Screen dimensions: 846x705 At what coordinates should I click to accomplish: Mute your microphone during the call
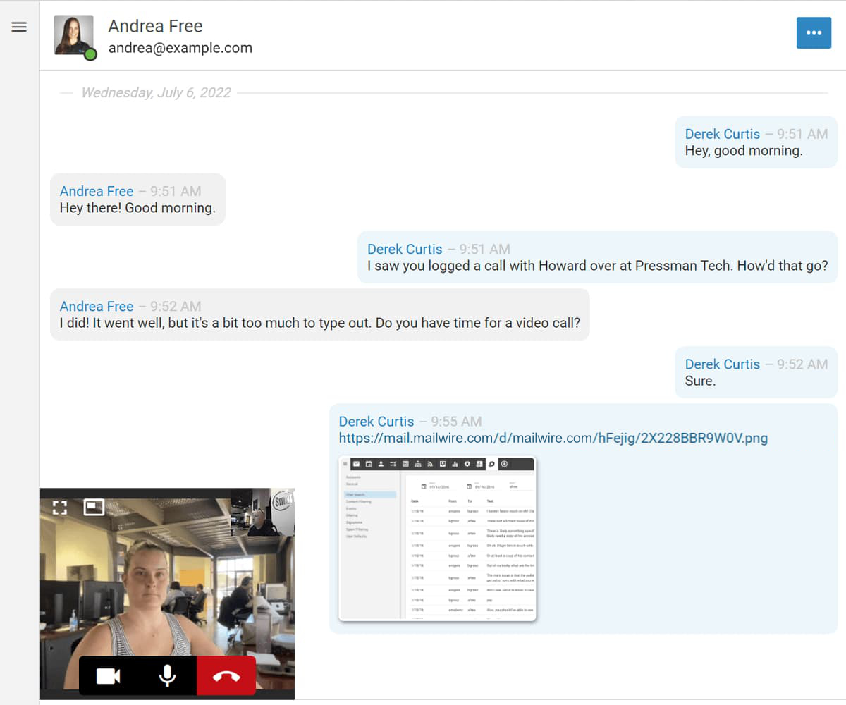(166, 675)
